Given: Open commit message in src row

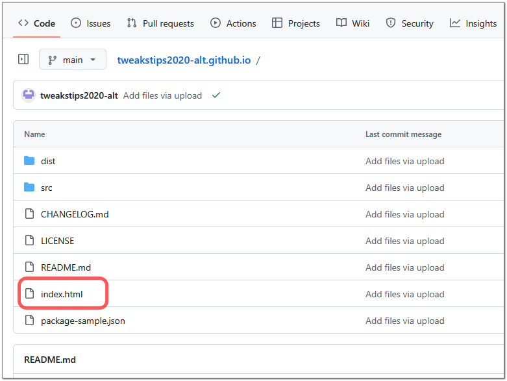Looking at the screenshot, I should pyautogui.click(x=405, y=188).
